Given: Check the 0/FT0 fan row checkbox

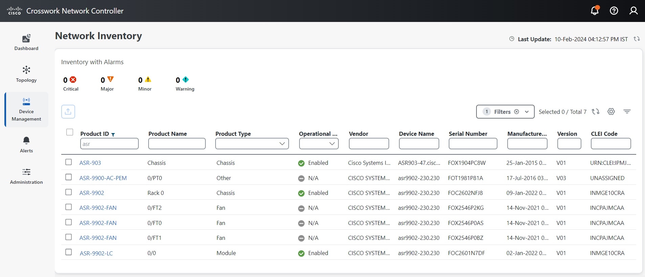Looking at the screenshot, I should (x=69, y=222).
